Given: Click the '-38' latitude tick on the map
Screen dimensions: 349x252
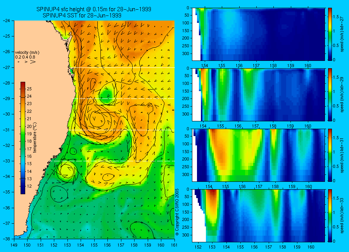Looking at the screenshot, I should (6, 239).
